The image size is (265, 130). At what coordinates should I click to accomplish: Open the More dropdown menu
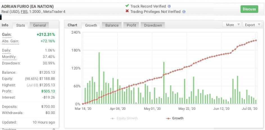232,25
